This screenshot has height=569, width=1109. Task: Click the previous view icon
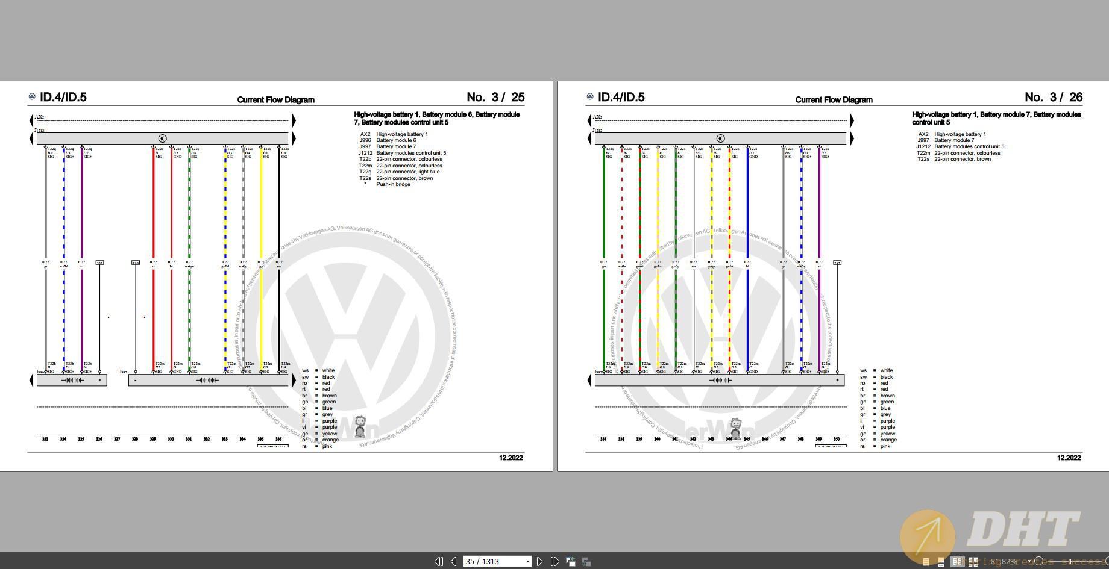click(570, 562)
